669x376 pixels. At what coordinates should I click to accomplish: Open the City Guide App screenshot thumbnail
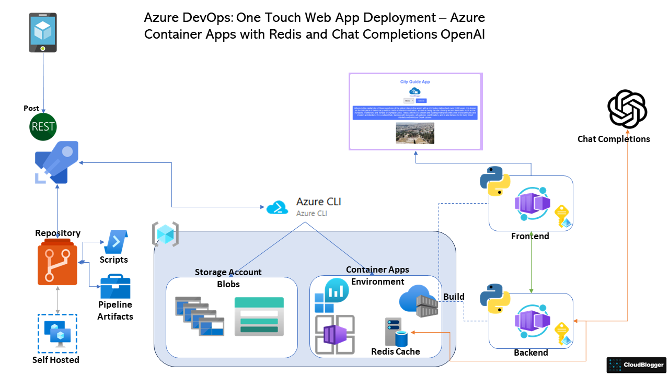pos(416,112)
